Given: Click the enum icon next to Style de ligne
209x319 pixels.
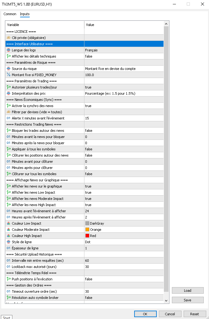Looking at the screenshot, I should (x=8, y=242).
